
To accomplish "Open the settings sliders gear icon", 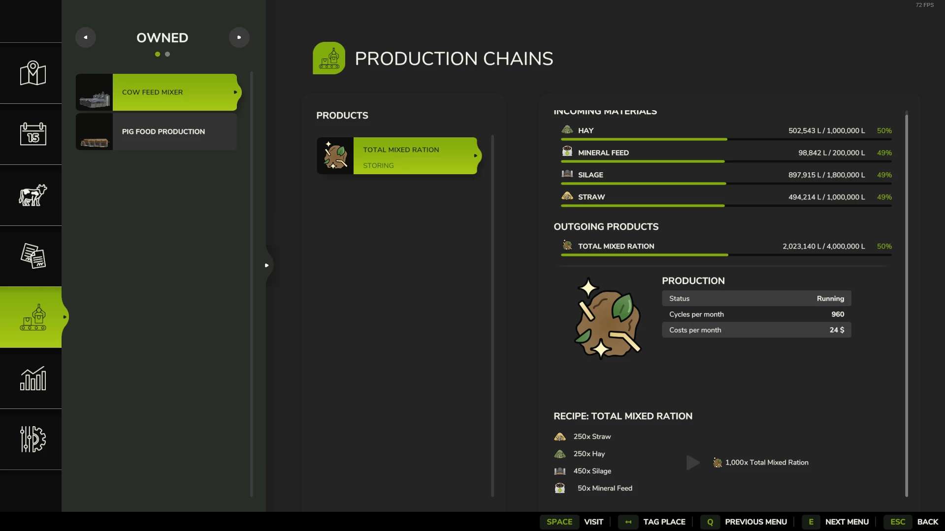I will 33,439.
